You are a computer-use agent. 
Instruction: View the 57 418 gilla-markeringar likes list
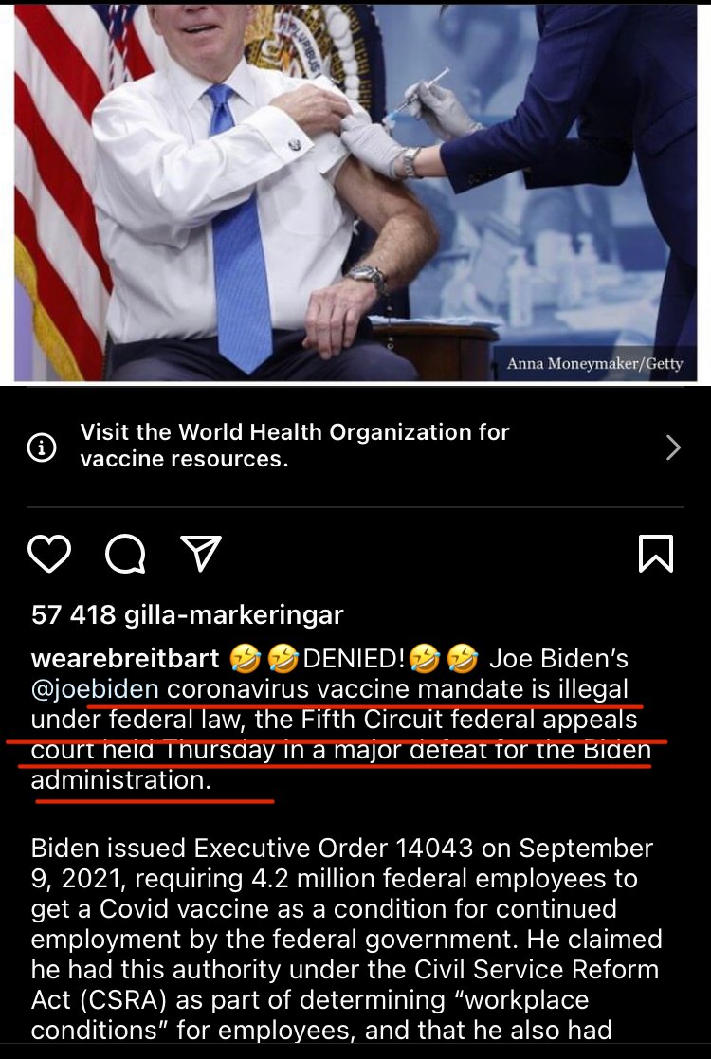click(188, 614)
